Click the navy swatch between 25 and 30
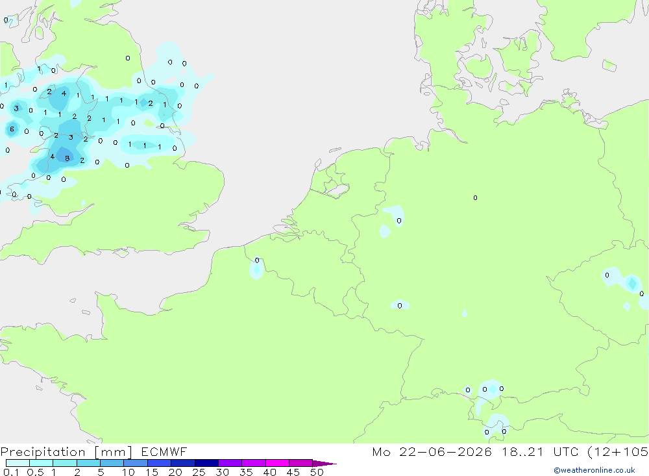The image size is (649, 476). point(206,463)
